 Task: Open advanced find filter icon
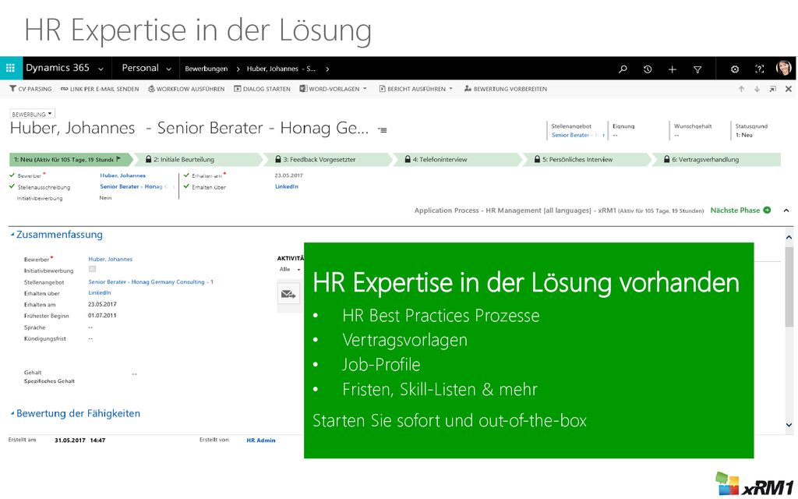(697, 69)
